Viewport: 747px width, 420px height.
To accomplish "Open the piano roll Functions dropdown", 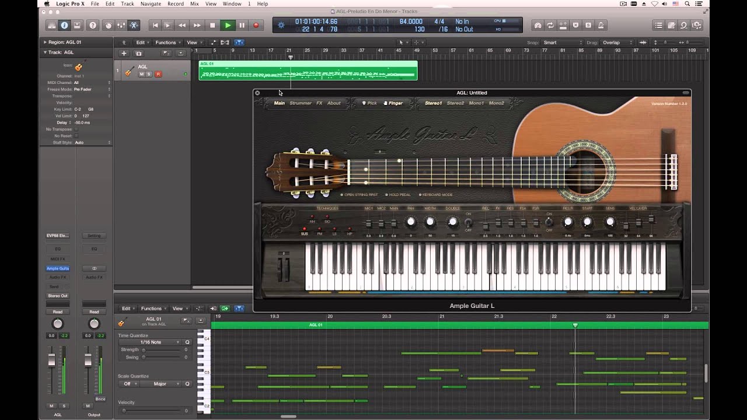I will (153, 309).
